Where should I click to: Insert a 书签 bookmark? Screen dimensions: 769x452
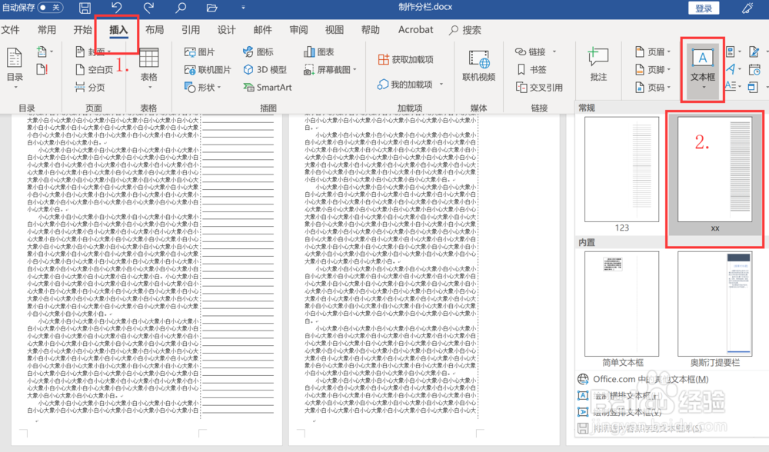click(531, 70)
